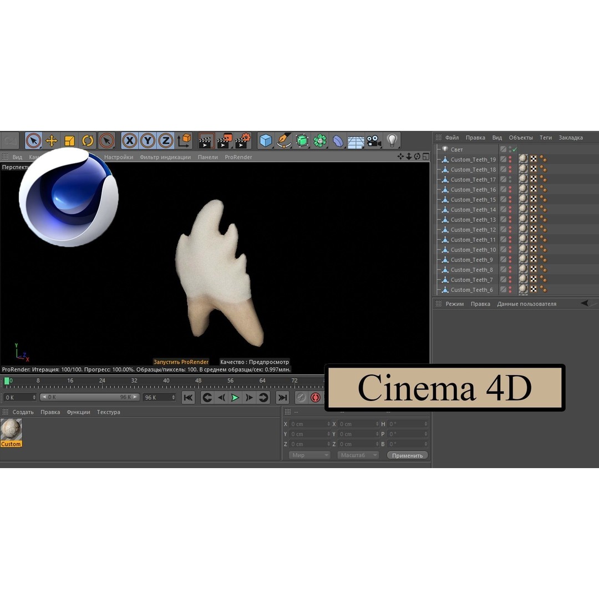Select the Custom_Teeth_10 object
This screenshot has width=599, height=599.
tap(473, 250)
